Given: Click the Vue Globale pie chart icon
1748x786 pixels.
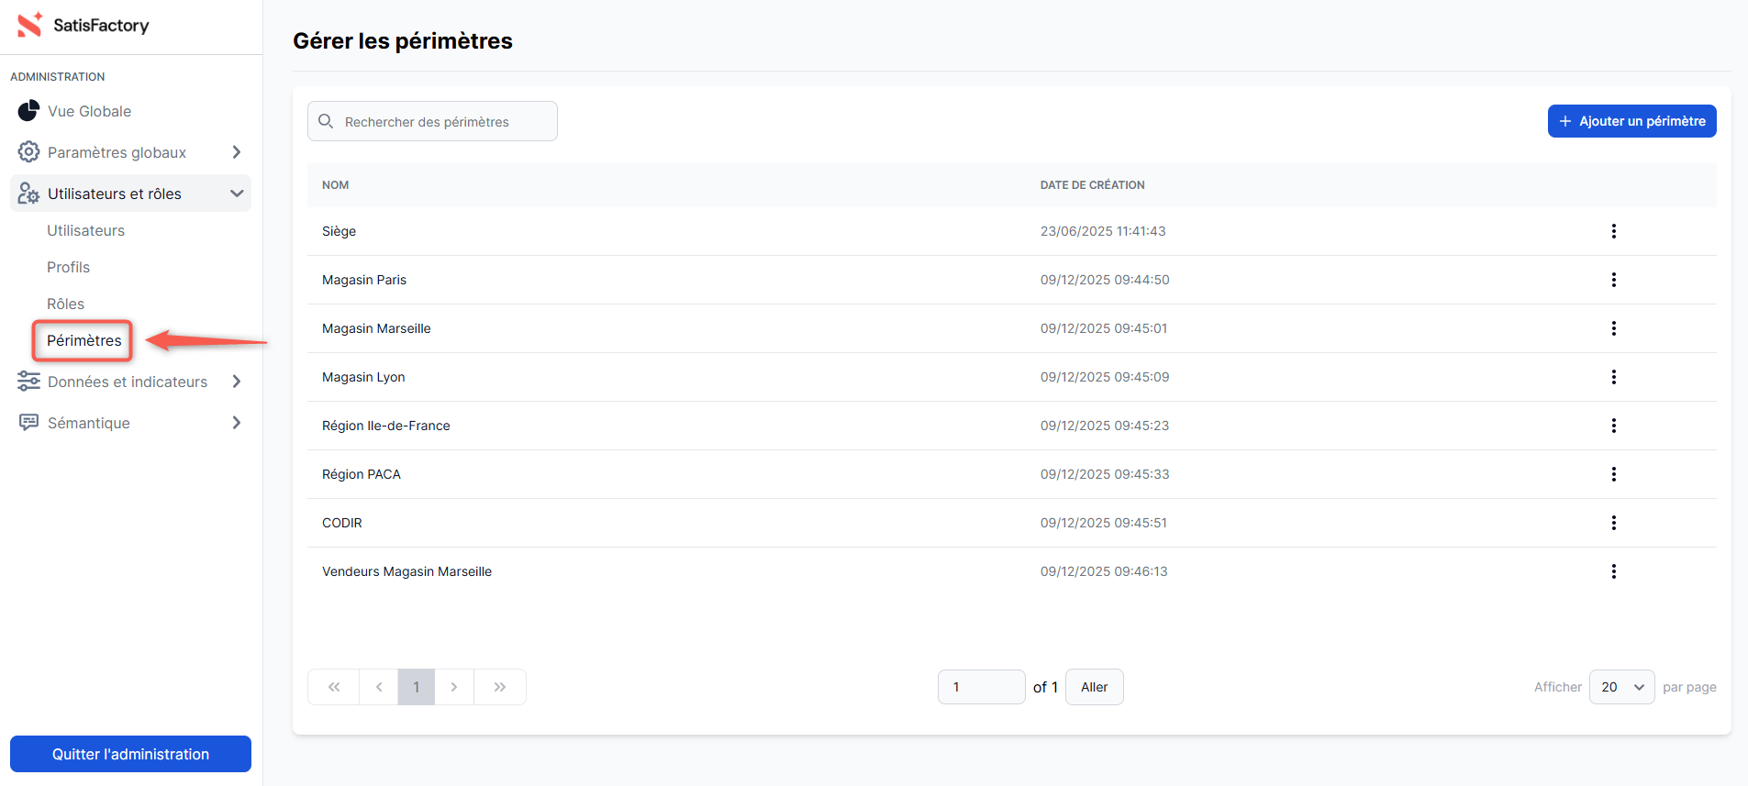Looking at the screenshot, I should 28,111.
